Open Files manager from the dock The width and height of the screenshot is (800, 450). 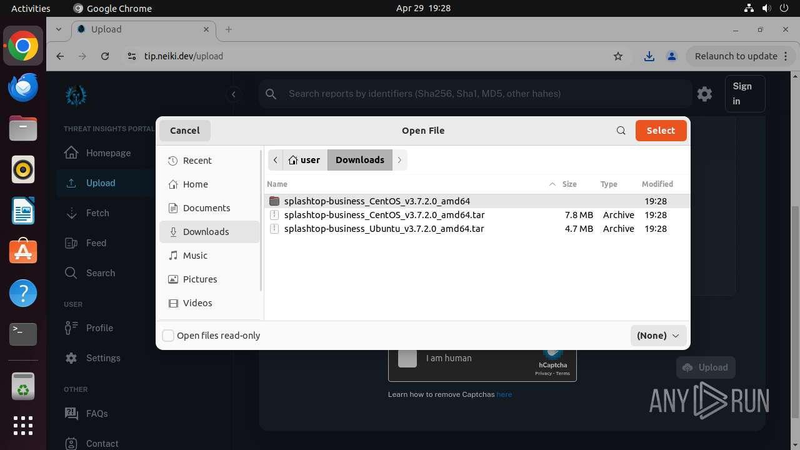23,129
